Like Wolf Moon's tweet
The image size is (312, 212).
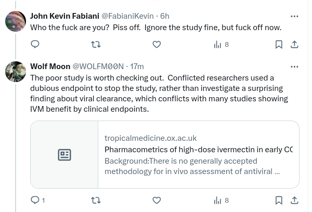pyautogui.click(x=157, y=200)
